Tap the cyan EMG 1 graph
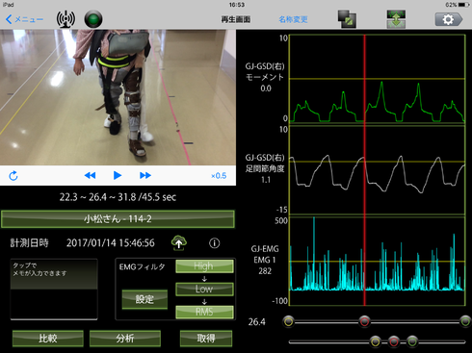The height and width of the screenshot is (353, 472). tap(378, 262)
